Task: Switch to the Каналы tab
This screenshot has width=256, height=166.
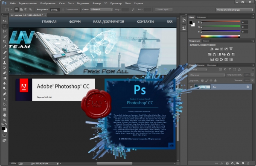Action: coord(201,65)
